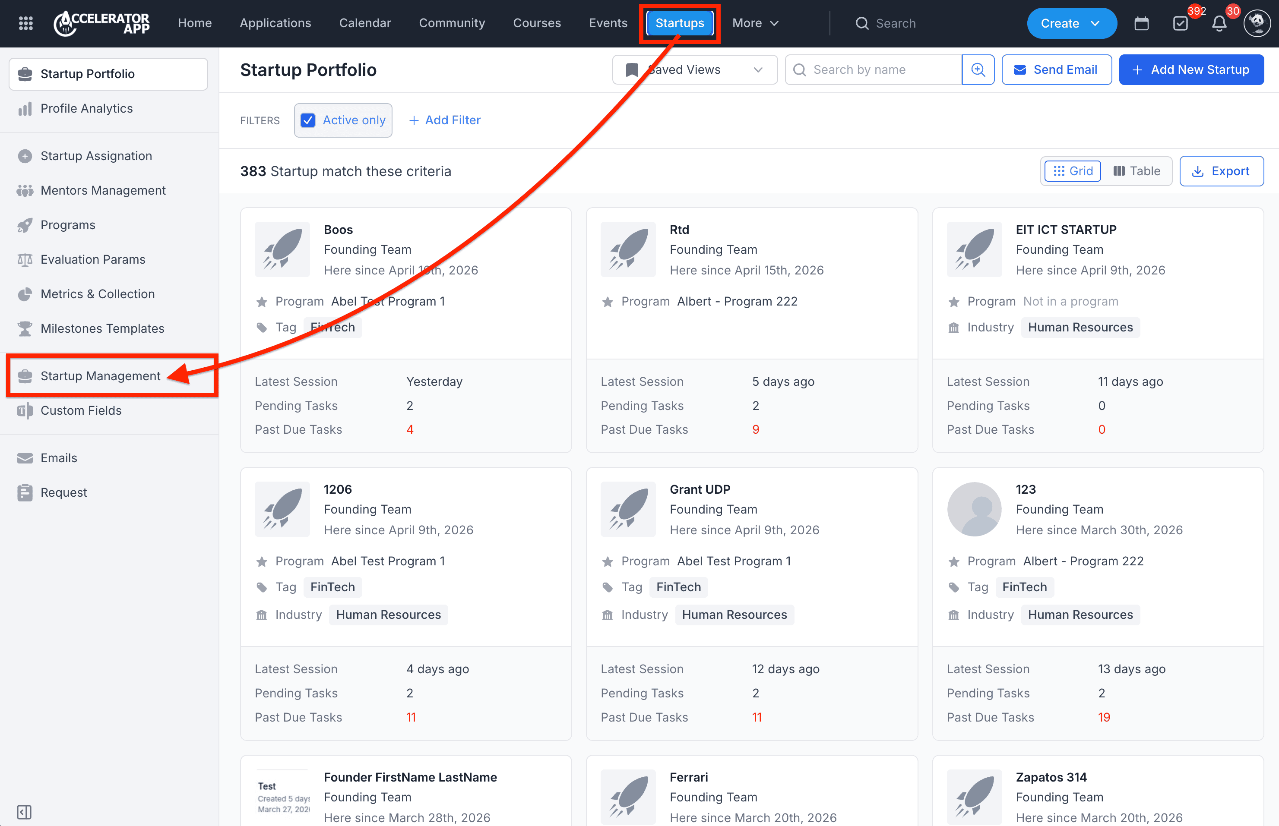The image size is (1279, 826).
Task: Open the Events tab
Action: 608,23
